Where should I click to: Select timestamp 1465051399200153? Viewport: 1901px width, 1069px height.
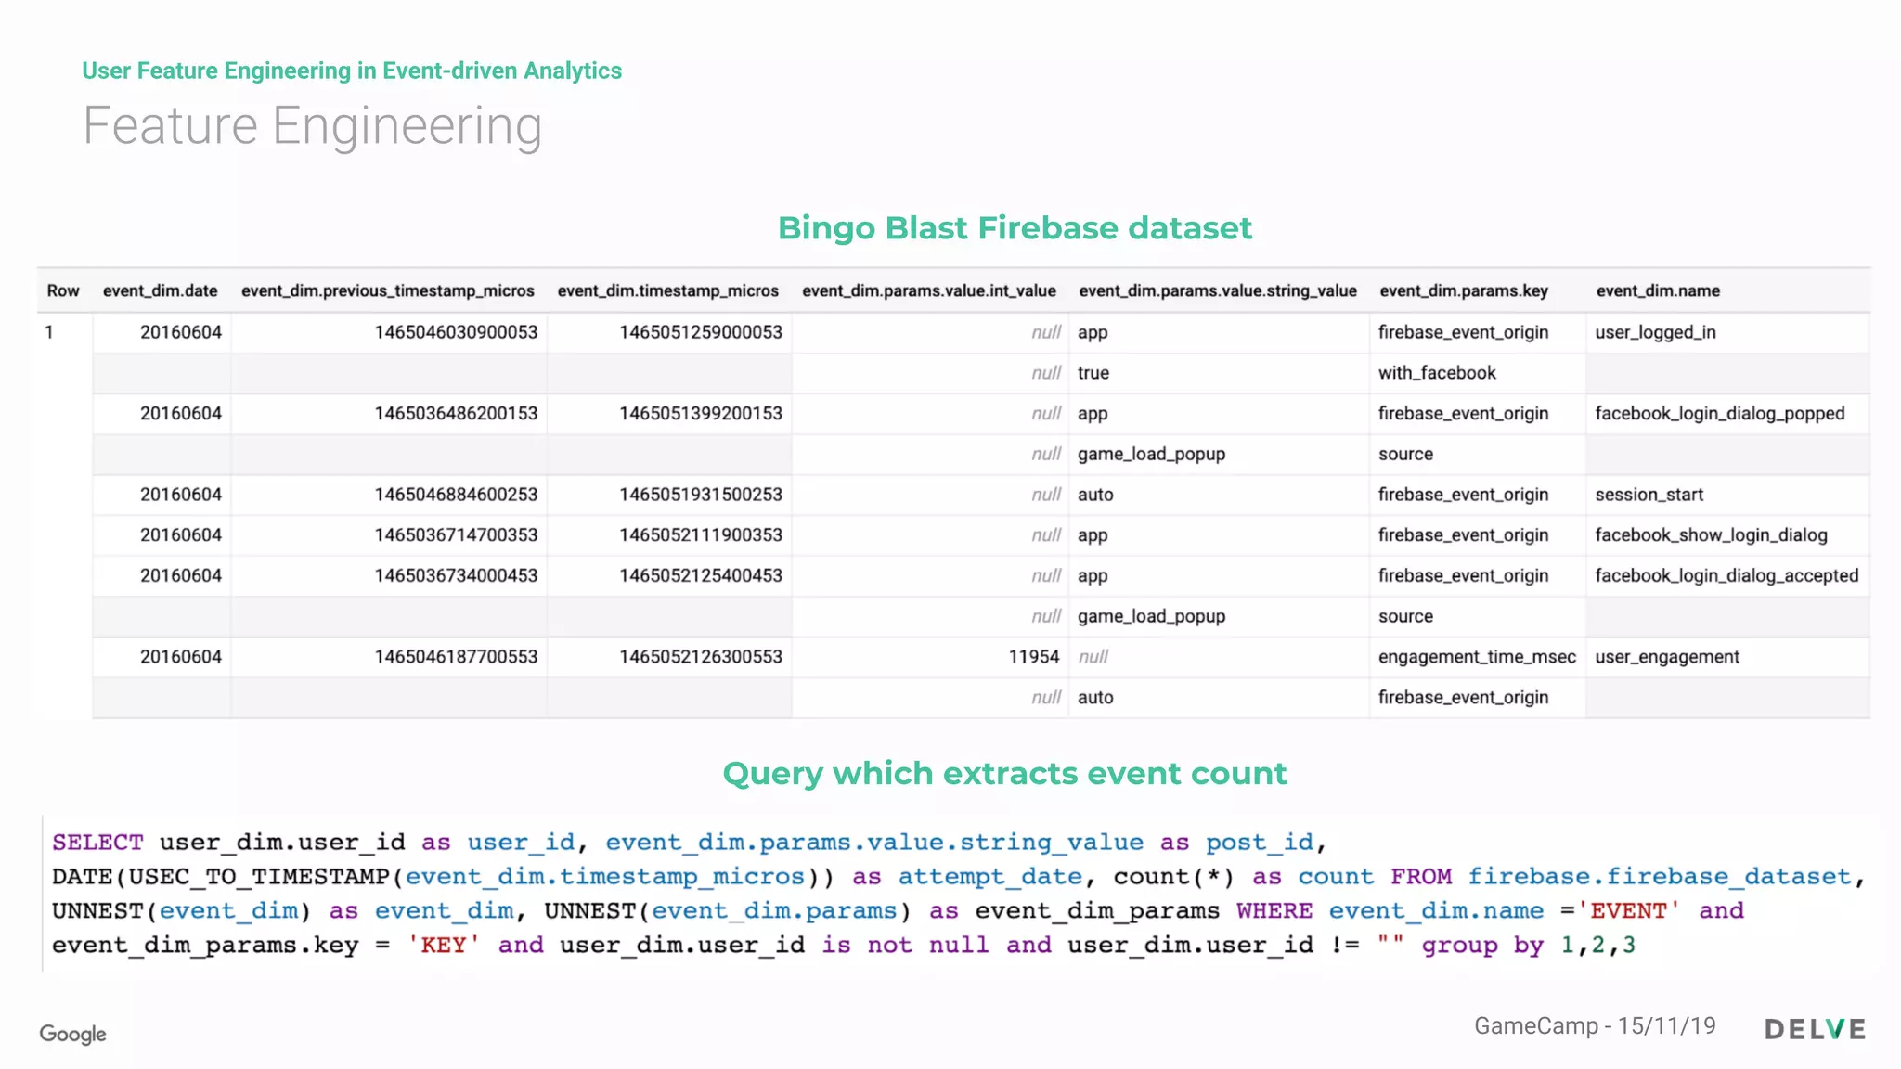[701, 413]
